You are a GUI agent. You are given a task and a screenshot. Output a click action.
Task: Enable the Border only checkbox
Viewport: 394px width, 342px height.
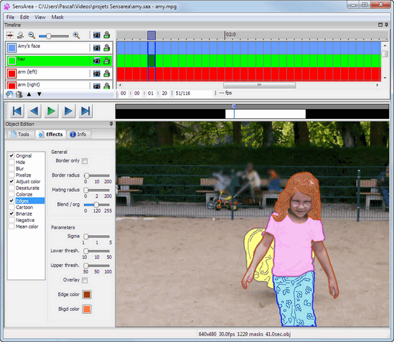click(85, 161)
